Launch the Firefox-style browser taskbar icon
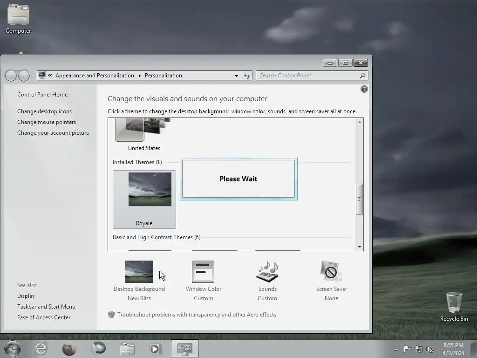Image resolution: width=477 pixels, height=358 pixels. point(69,349)
